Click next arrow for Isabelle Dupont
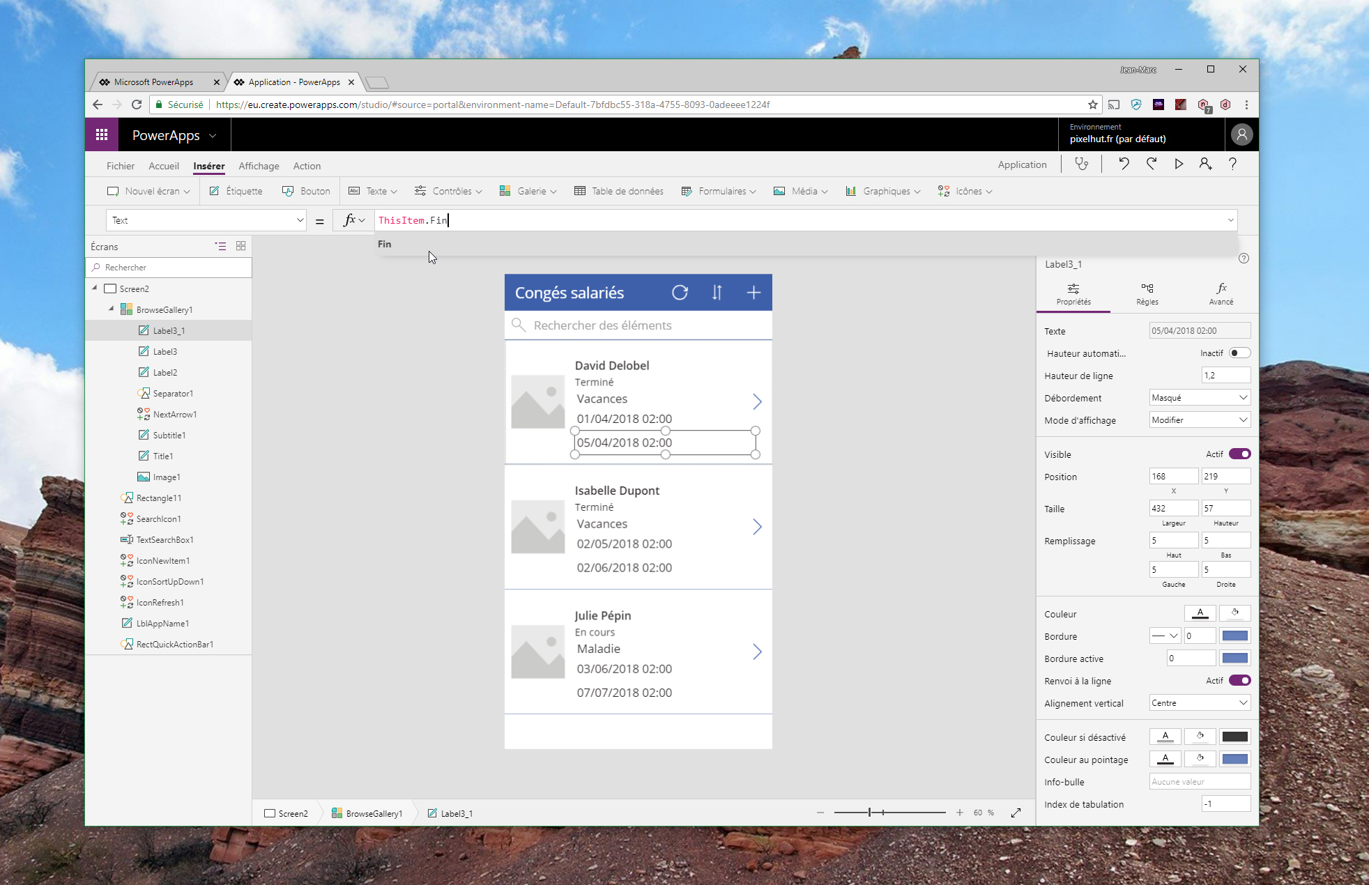This screenshot has height=885, width=1369. click(x=757, y=526)
